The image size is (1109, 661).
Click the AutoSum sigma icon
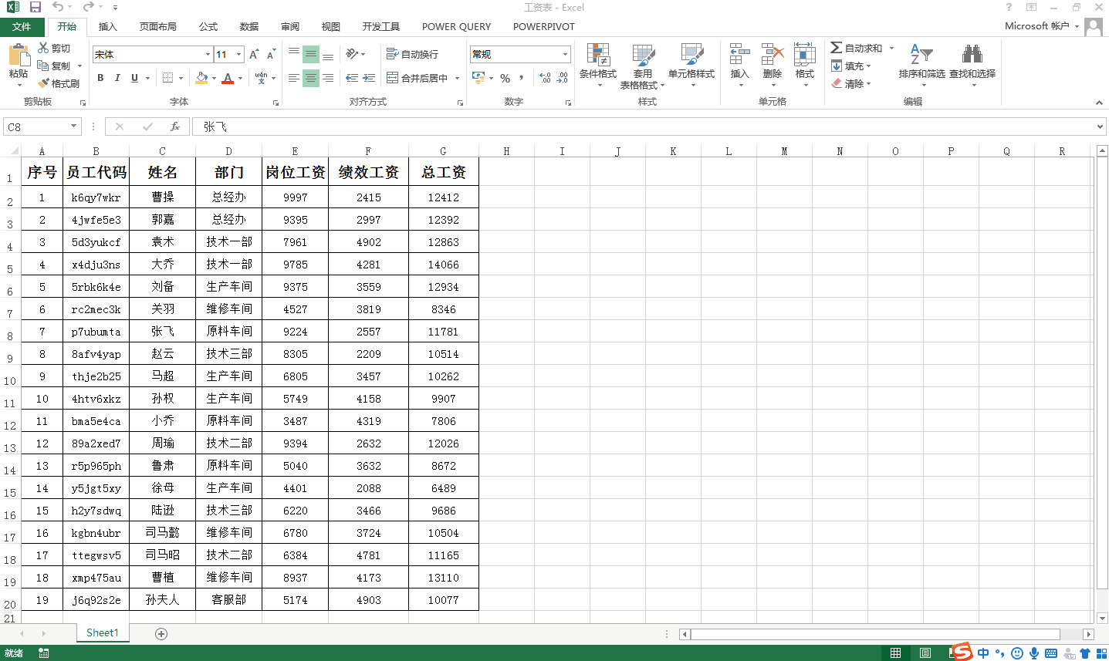click(837, 48)
